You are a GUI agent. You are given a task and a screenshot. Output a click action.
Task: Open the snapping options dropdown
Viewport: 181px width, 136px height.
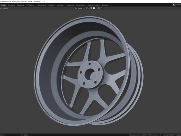[x=95, y=8]
